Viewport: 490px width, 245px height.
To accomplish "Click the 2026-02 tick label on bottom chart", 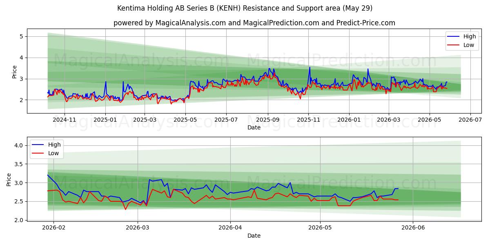I will coord(54,229).
